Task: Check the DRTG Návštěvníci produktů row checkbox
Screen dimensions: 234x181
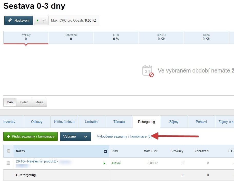Action: pos(8,163)
